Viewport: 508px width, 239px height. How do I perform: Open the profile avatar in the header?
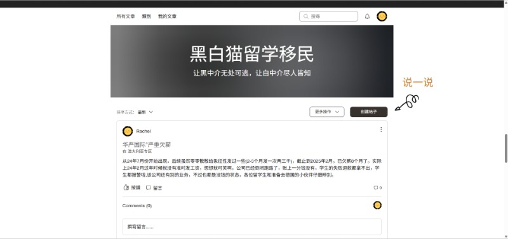pos(382,17)
